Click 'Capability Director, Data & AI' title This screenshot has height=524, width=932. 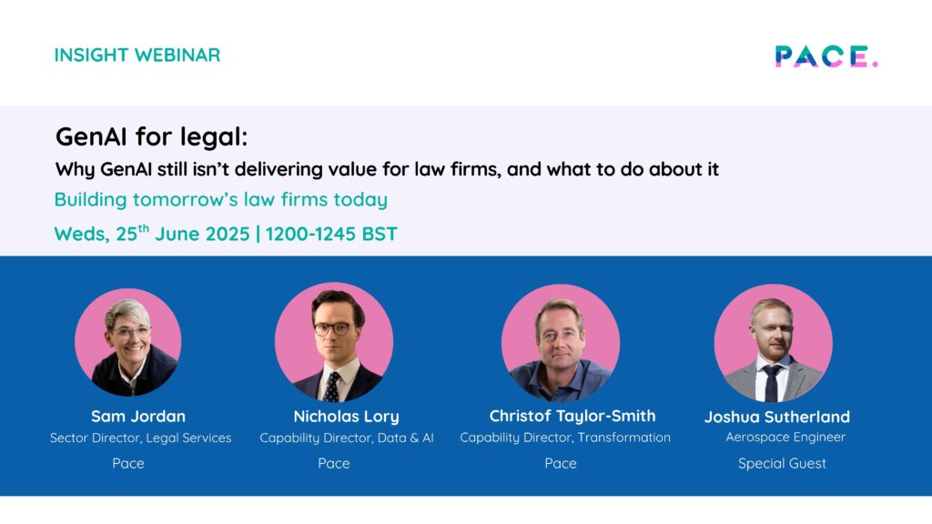coord(347,438)
